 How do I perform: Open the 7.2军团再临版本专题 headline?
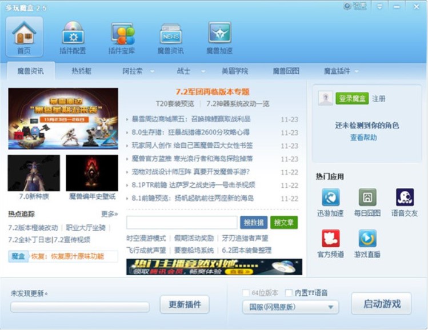pyautogui.click(x=213, y=92)
